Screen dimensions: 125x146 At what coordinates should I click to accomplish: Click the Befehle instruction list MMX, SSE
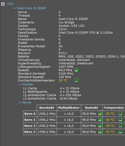(92, 56)
